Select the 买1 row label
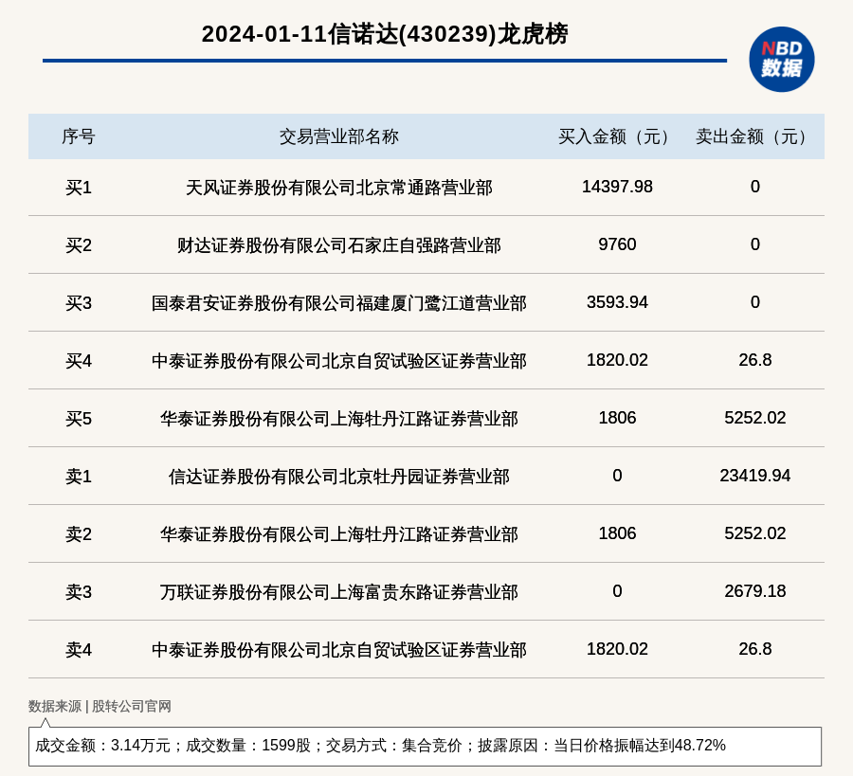The width and height of the screenshot is (853, 776). point(79,188)
